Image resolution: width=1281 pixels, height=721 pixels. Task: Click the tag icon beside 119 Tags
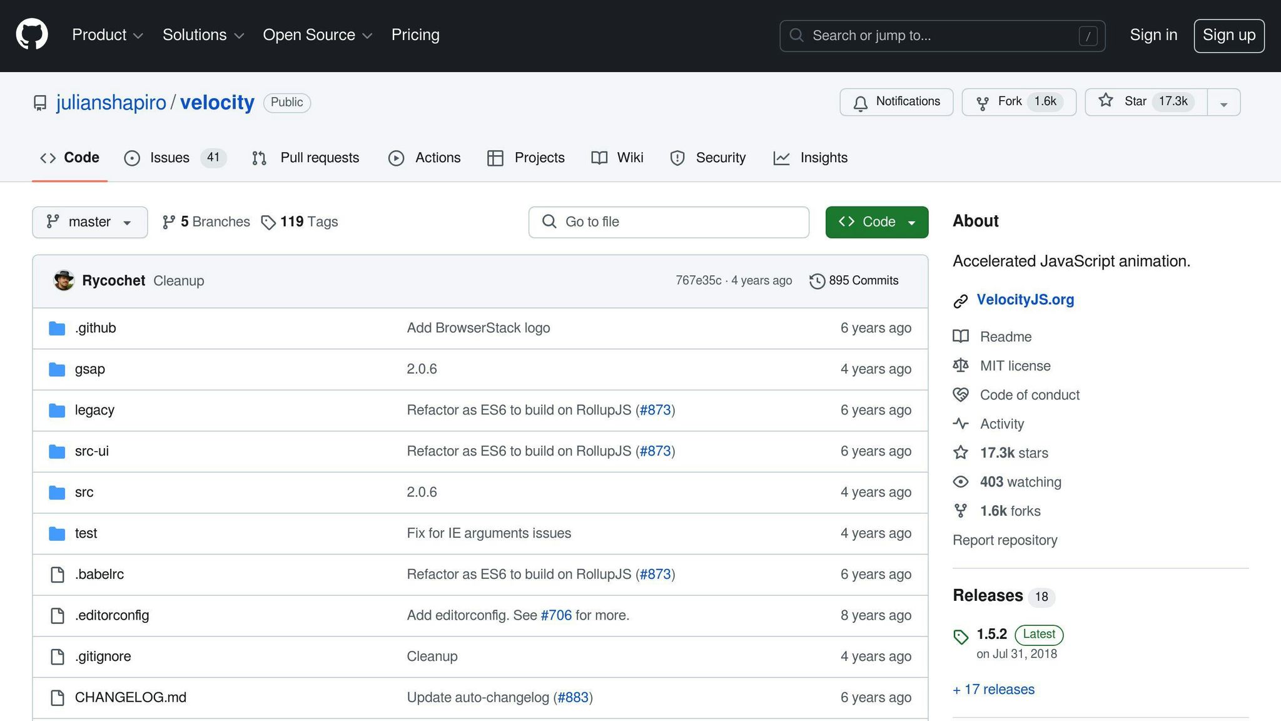(x=269, y=222)
